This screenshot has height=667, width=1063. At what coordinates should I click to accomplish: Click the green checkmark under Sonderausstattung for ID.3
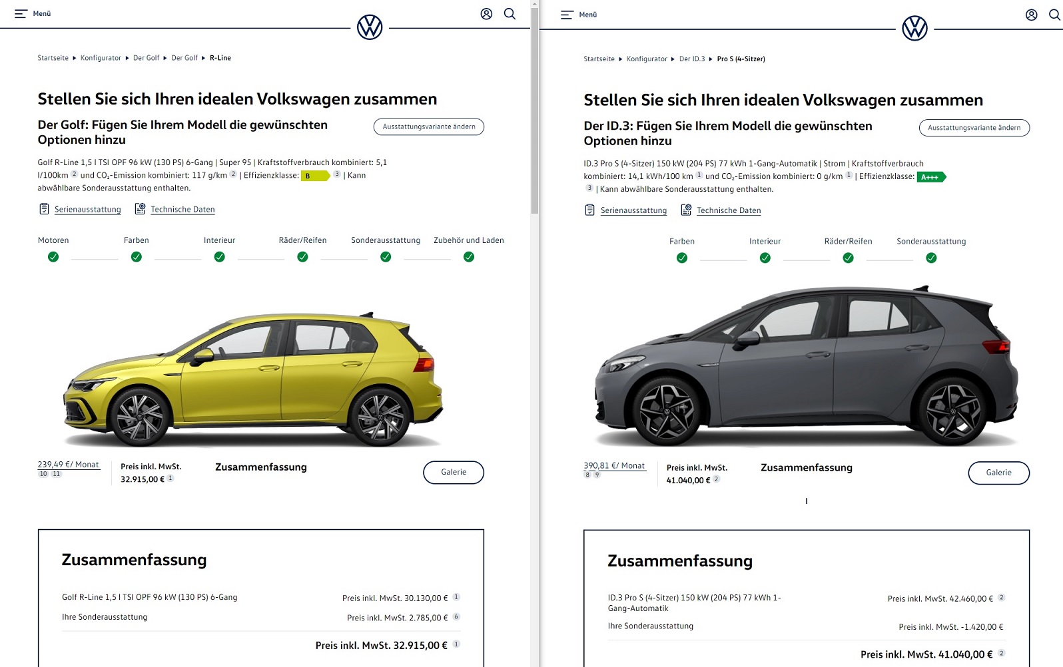[931, 258]
